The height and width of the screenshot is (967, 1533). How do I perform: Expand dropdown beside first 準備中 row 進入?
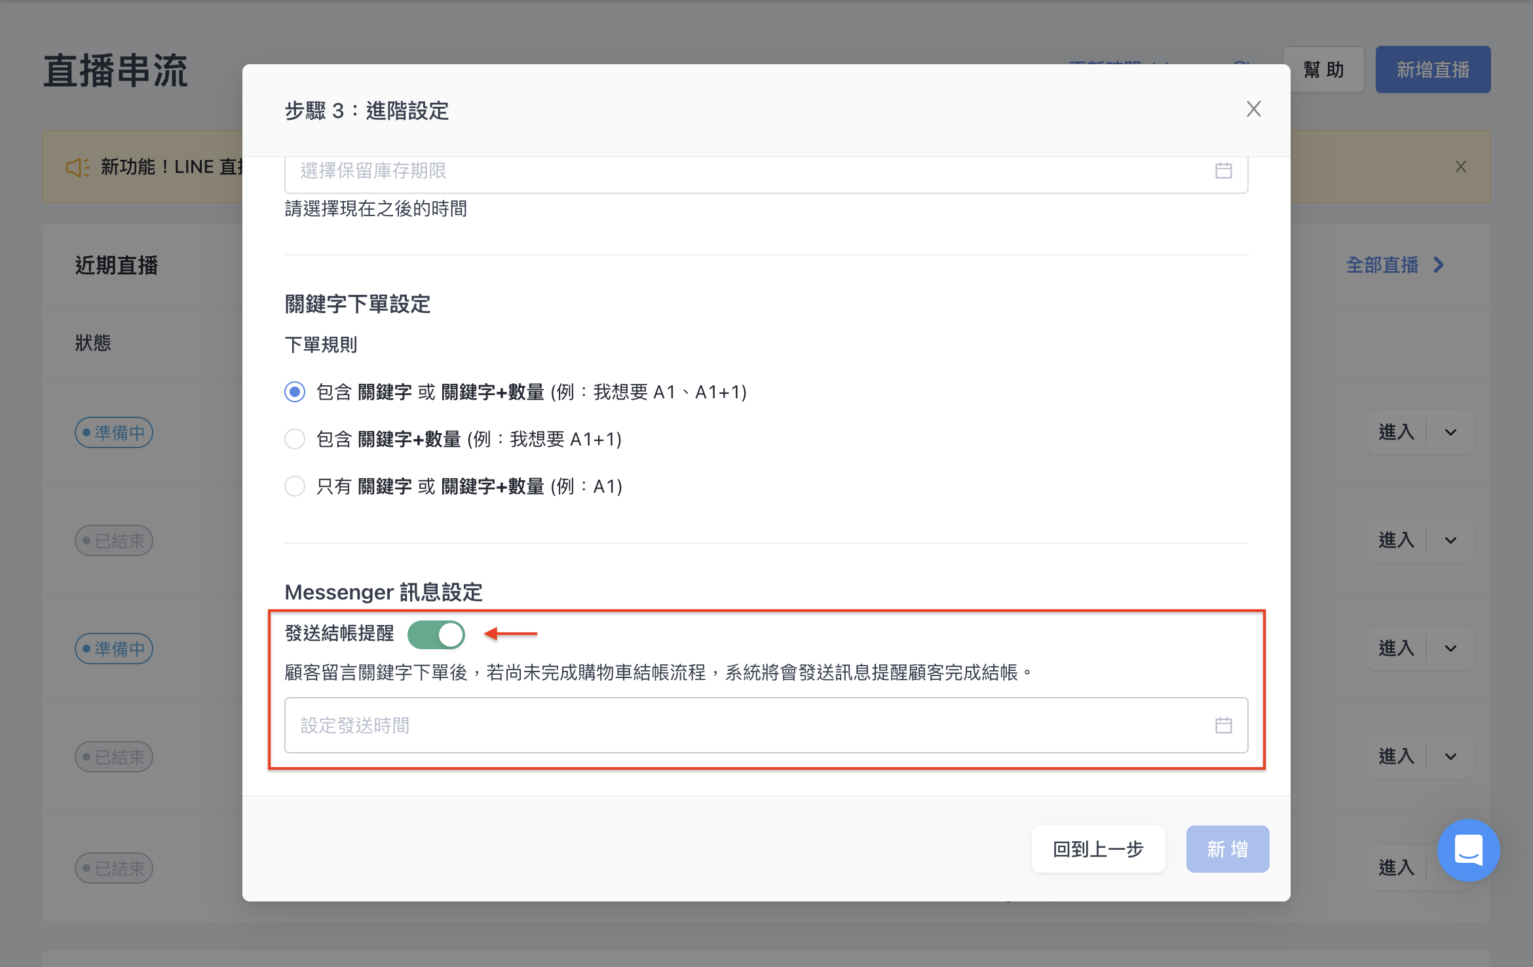(x=1450, y=432)
